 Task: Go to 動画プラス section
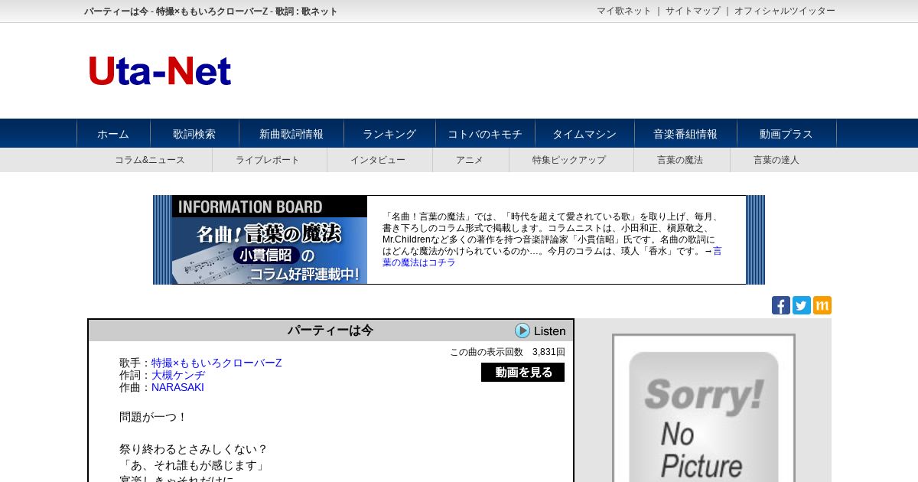tap(786, 134)
